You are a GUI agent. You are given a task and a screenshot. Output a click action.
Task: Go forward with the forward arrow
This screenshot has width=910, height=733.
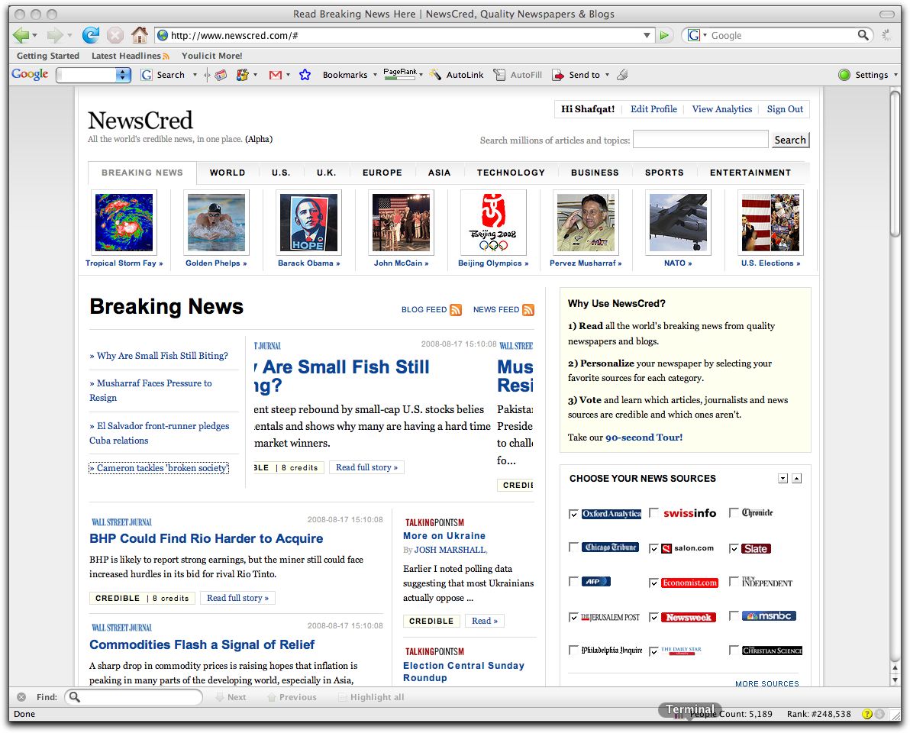coord(54,35)
